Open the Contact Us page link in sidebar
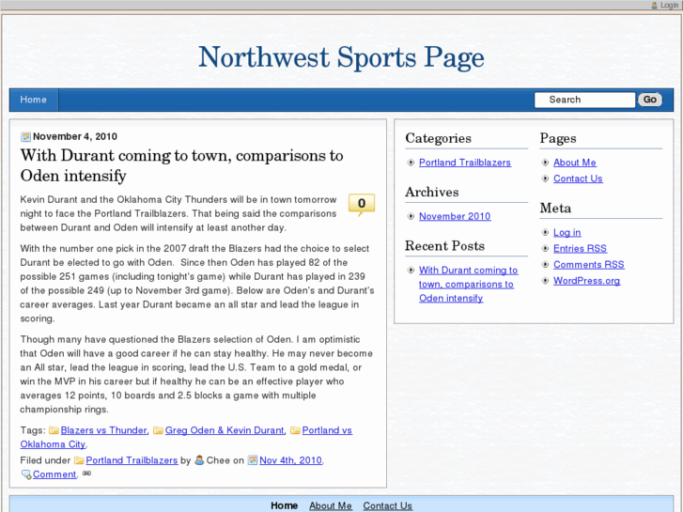This screenshot has height=512, width=683. coord(578,178)
